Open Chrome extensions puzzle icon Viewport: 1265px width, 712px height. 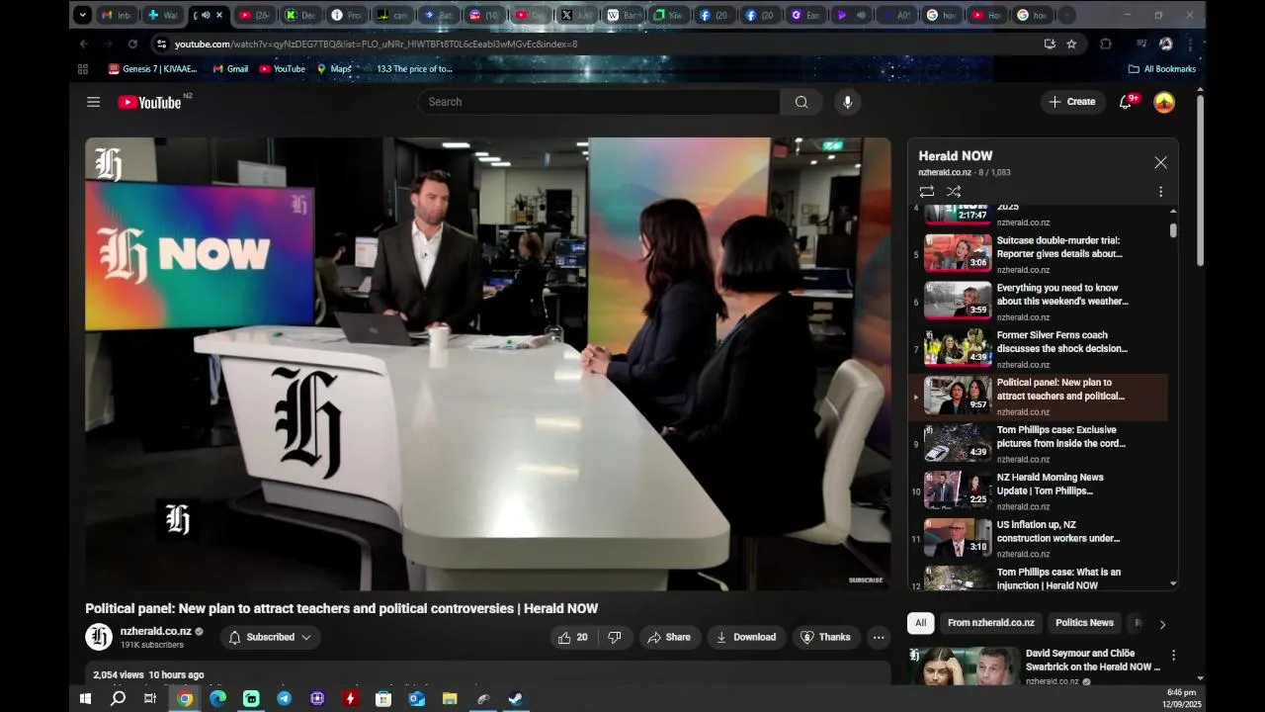point(1106,44)
